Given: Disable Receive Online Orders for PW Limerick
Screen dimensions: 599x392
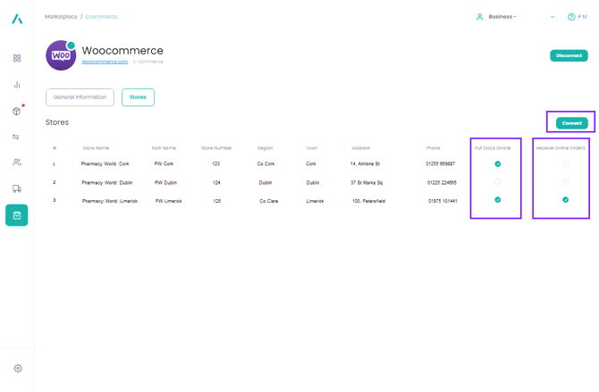Looking at the screenshot, I should pos(565,200).
